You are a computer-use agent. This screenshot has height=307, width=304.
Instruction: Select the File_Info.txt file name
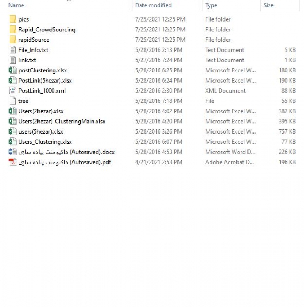[x=33, y=50]
